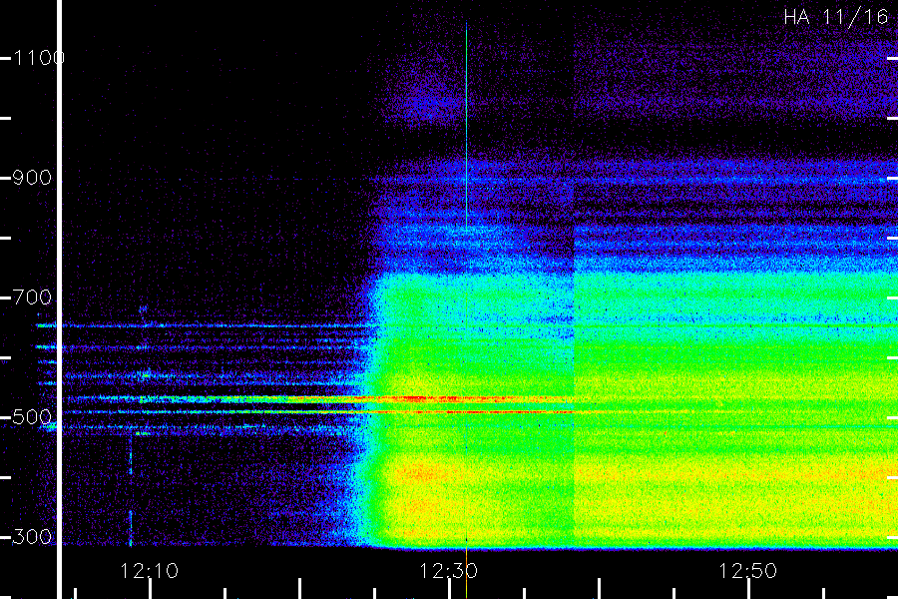Click the 1100 frequency axis label
Viewport: 898px width, 599px height.
(x=38, y=58)
